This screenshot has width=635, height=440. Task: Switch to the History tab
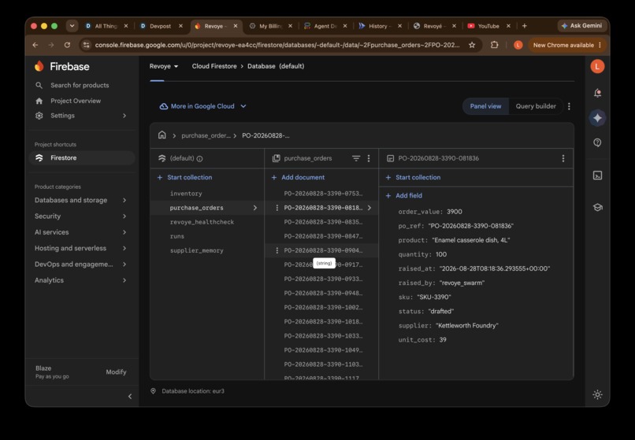click(380, 26)
